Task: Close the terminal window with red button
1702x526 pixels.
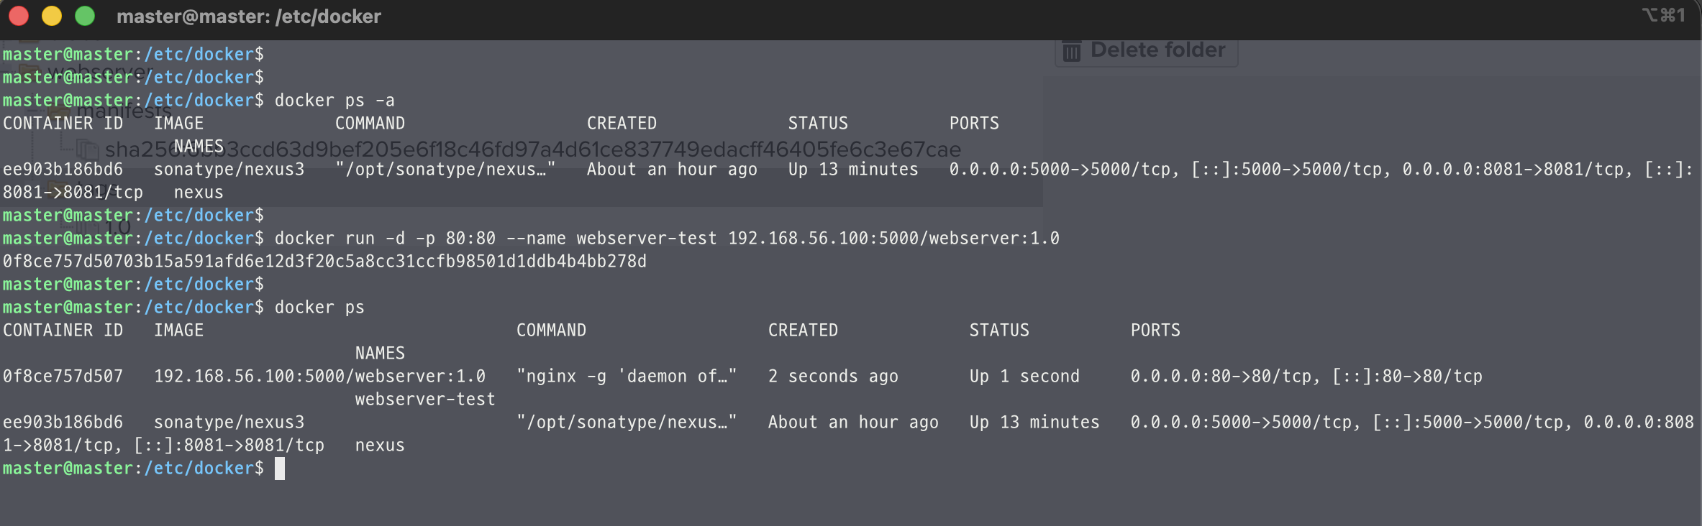Action: (x=19, y=16)
